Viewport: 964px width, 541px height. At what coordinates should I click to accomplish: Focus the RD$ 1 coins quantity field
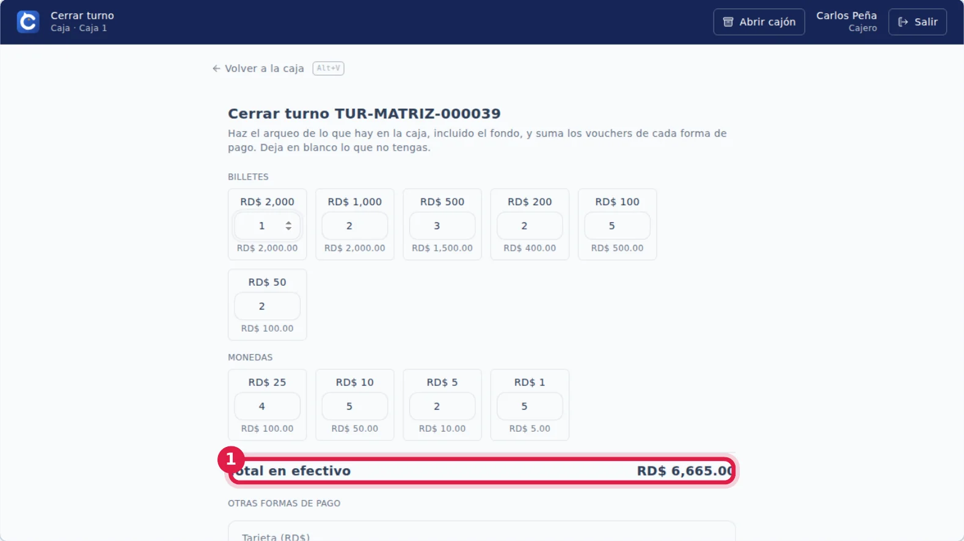click(x=529, y=407)
